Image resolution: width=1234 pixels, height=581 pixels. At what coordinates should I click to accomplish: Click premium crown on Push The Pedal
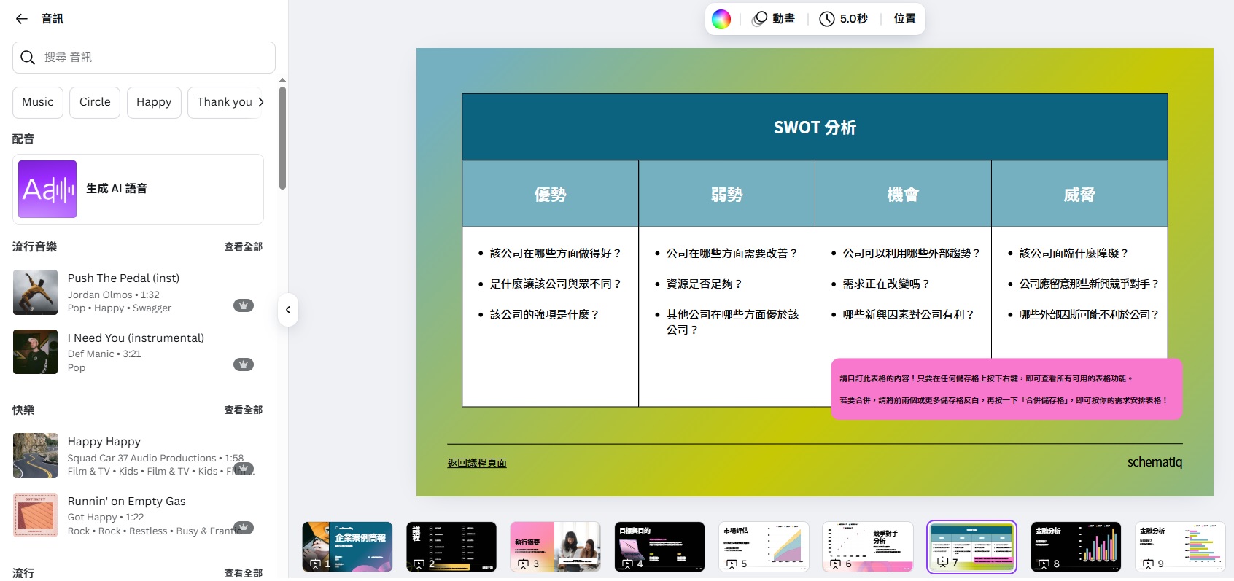tap(244, 305)
